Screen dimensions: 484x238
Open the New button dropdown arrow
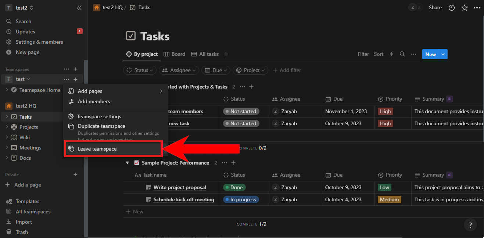click(x=443, y=54)
